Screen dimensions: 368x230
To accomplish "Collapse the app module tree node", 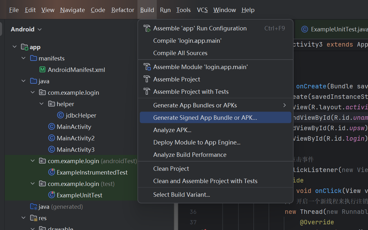I will pos(15,47).
